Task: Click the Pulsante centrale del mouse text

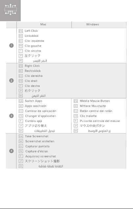Action: [100, 121]
